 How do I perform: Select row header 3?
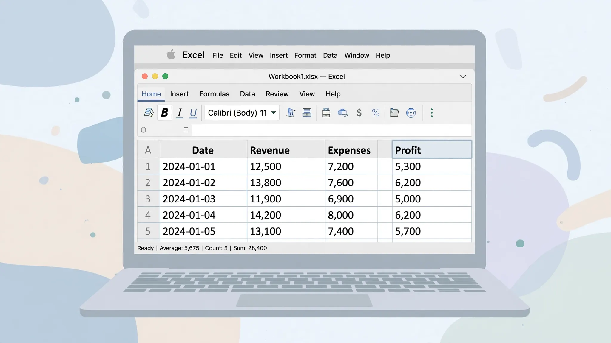148,199
